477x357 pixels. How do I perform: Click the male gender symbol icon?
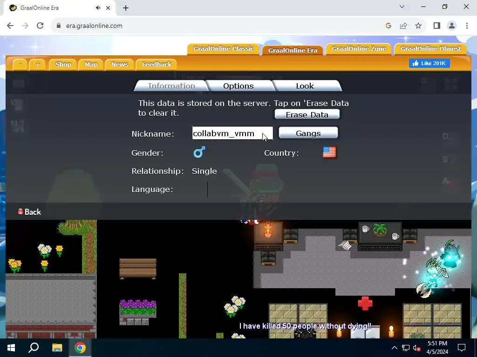click(199, 152)
